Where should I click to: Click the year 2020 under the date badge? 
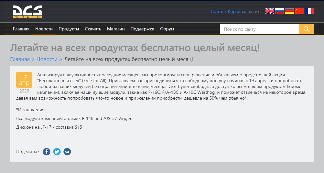coord(24,91)
